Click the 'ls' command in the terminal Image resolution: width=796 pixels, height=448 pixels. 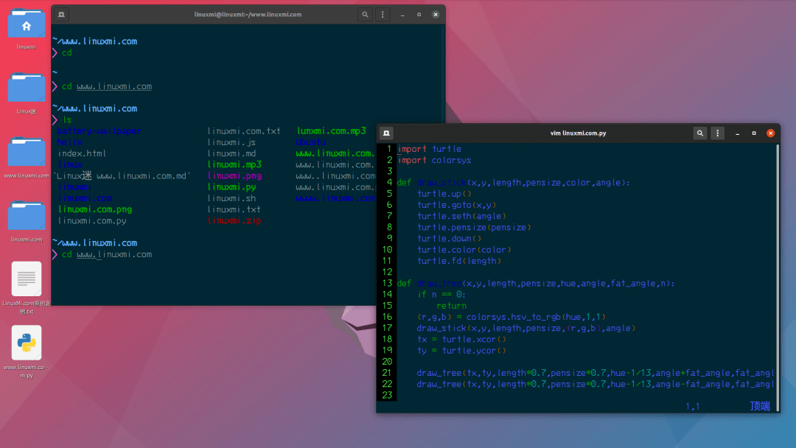[x=67, y=120]
